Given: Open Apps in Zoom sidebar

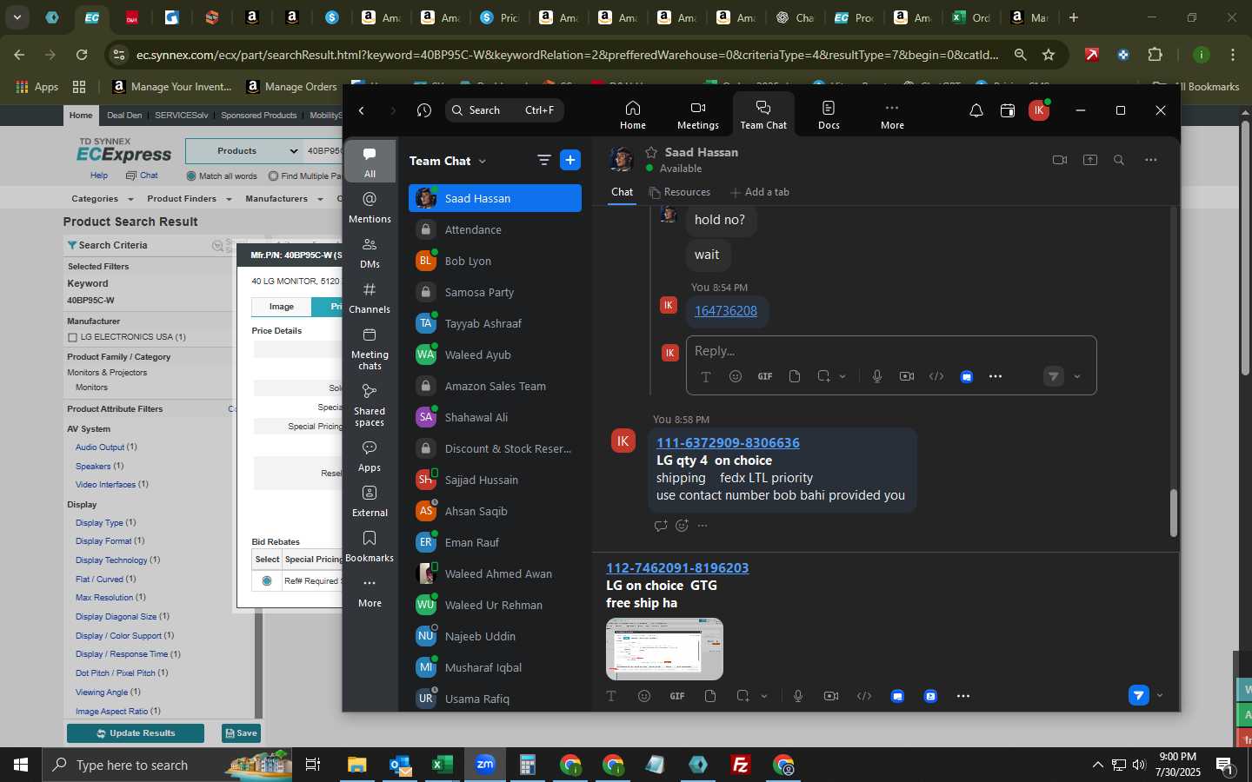Looking at the screenshot, I should click(370, 456).
